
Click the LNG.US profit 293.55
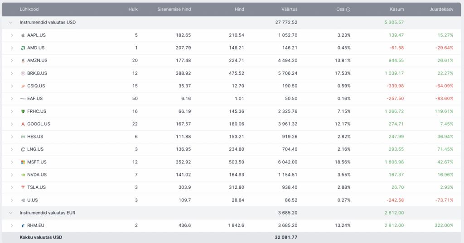pos(396,150)
